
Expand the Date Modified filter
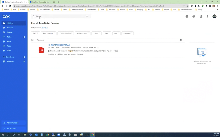point(49,33)
